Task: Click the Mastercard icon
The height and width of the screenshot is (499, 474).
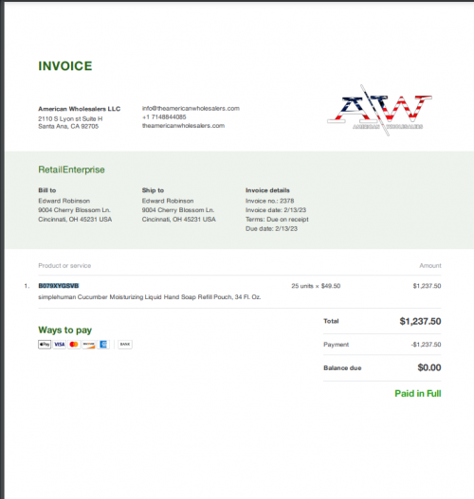Action: coord(74,345)
